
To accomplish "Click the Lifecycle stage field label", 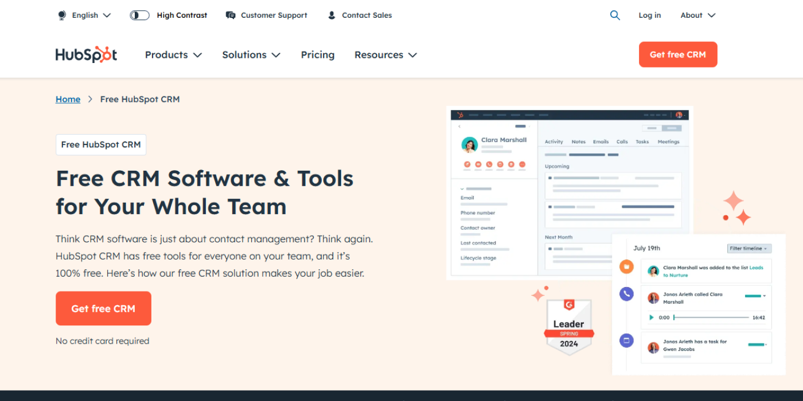I will tap(478, 258).
